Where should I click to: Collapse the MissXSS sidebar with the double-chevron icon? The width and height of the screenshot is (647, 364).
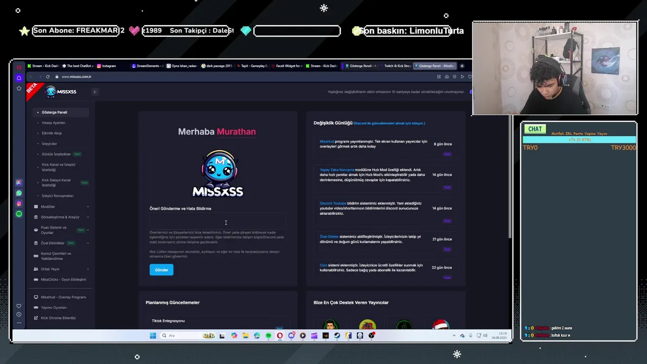pyautogui.click(x=95, y=92)
